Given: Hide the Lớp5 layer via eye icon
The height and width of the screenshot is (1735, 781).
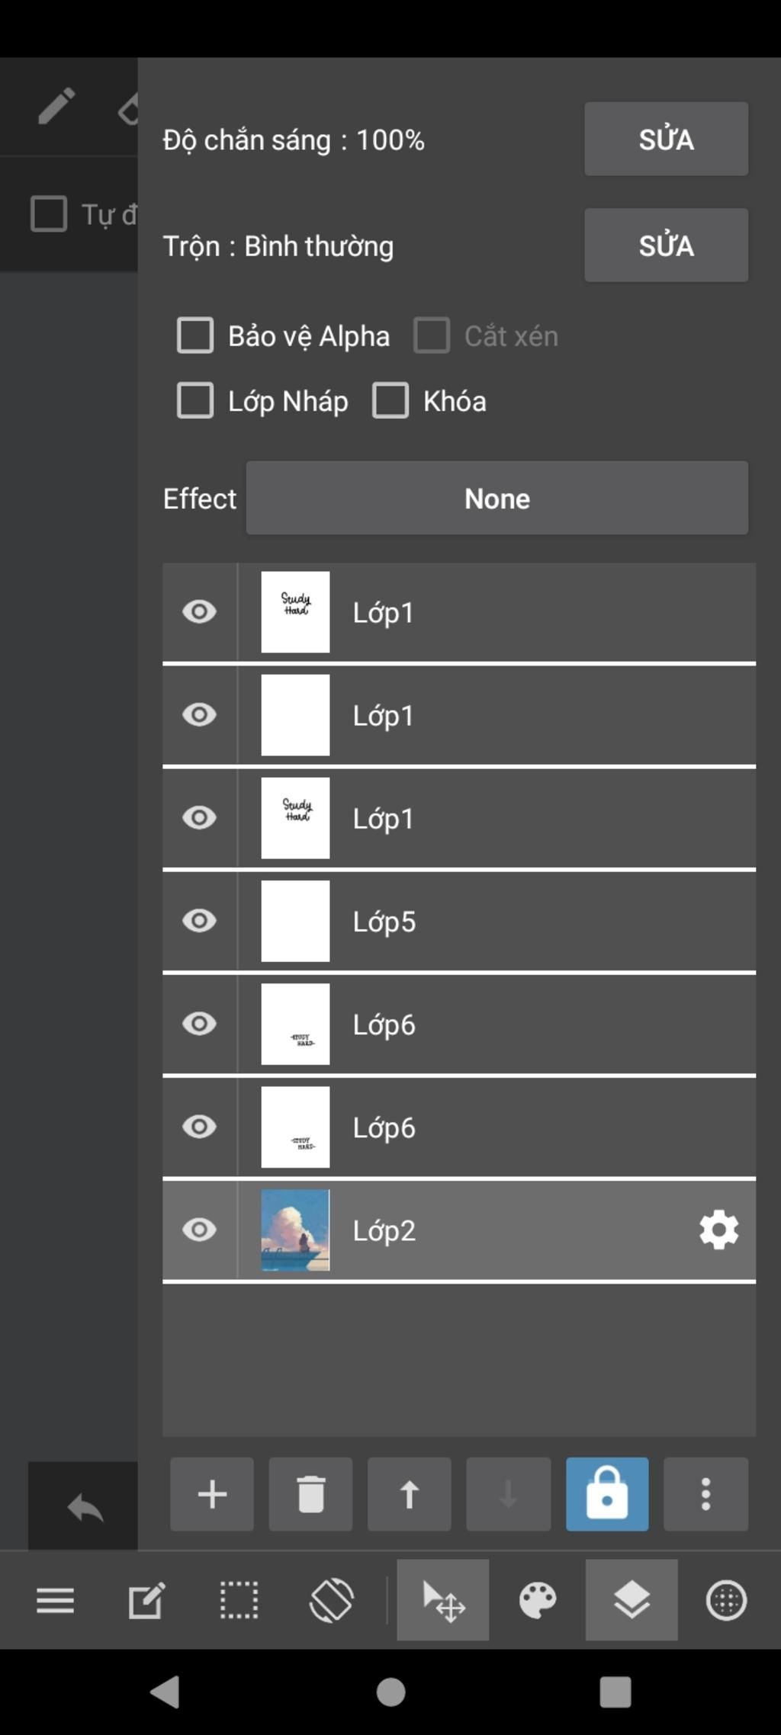Looking at the screenshot, I should click(200, 921).
